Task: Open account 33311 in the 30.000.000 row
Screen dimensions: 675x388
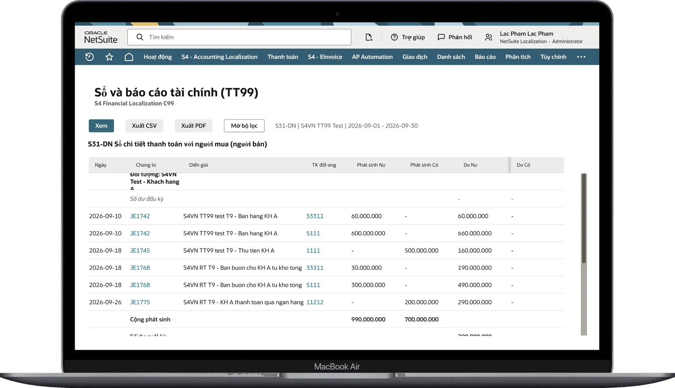Action: [315, 268]
